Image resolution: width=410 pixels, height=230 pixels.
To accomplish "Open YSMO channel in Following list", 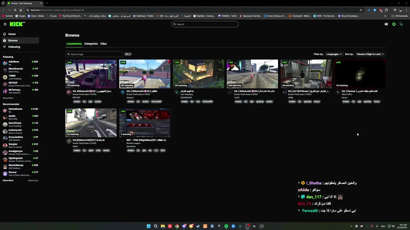I will (20, 77).
